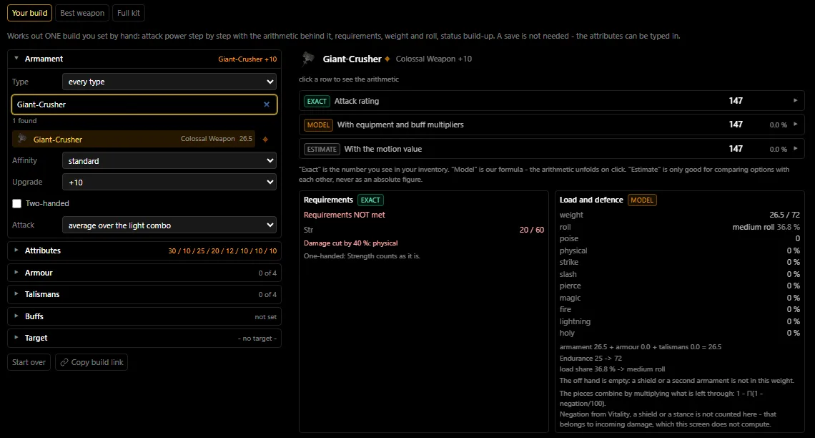815x438 pixels.
Task: Click the MODEL badge on equipment multipliers row
Action: (x=318, y=125)
